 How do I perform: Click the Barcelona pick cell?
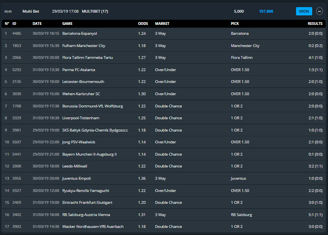point(240,34)
